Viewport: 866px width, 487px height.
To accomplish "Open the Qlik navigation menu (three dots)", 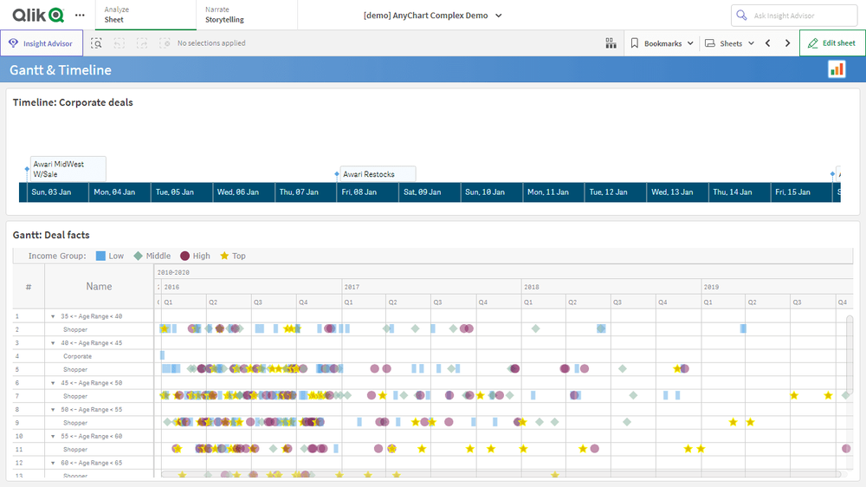I will pyautogui.click(x=80, y=15).
